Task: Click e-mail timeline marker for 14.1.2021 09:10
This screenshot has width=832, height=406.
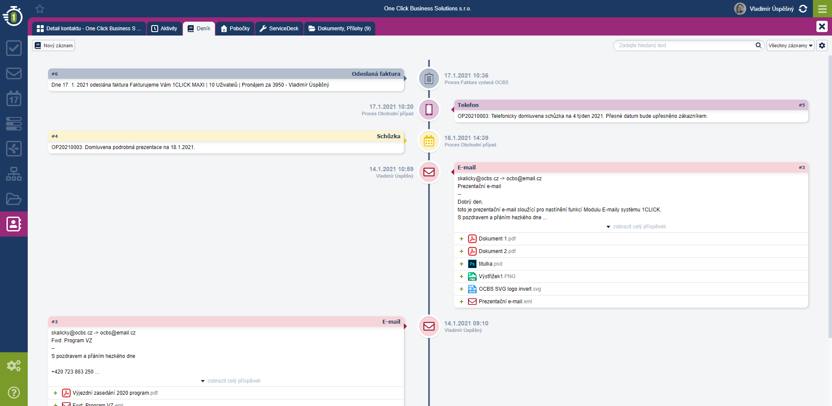Action: (x=429, y=326)
